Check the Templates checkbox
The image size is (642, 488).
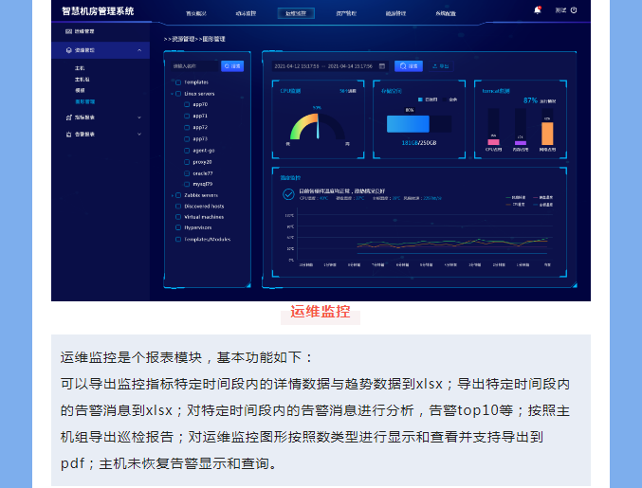tap(177, 82)
